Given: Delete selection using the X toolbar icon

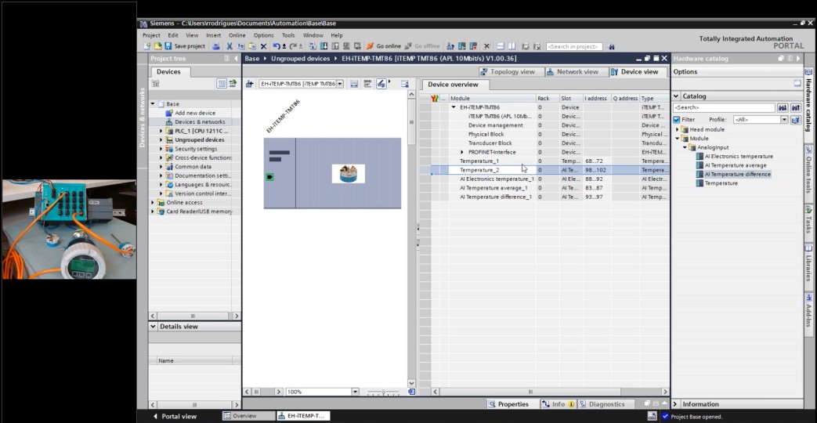Looking at the screenshot, I should coord(264,46).
